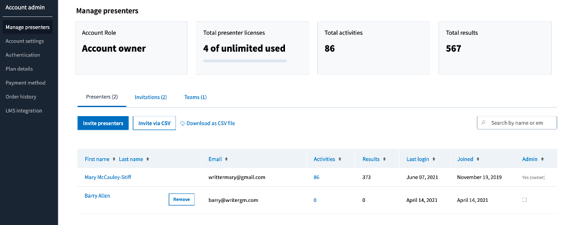Select email barry@writergm.com

233,200
